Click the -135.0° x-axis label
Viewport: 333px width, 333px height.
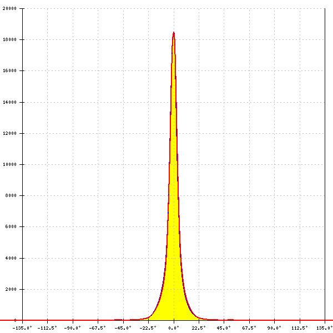point(22,328)
